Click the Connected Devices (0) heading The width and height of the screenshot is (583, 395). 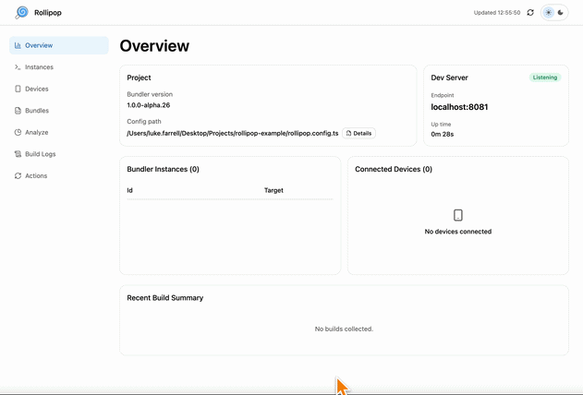click(x=394, y=169)
